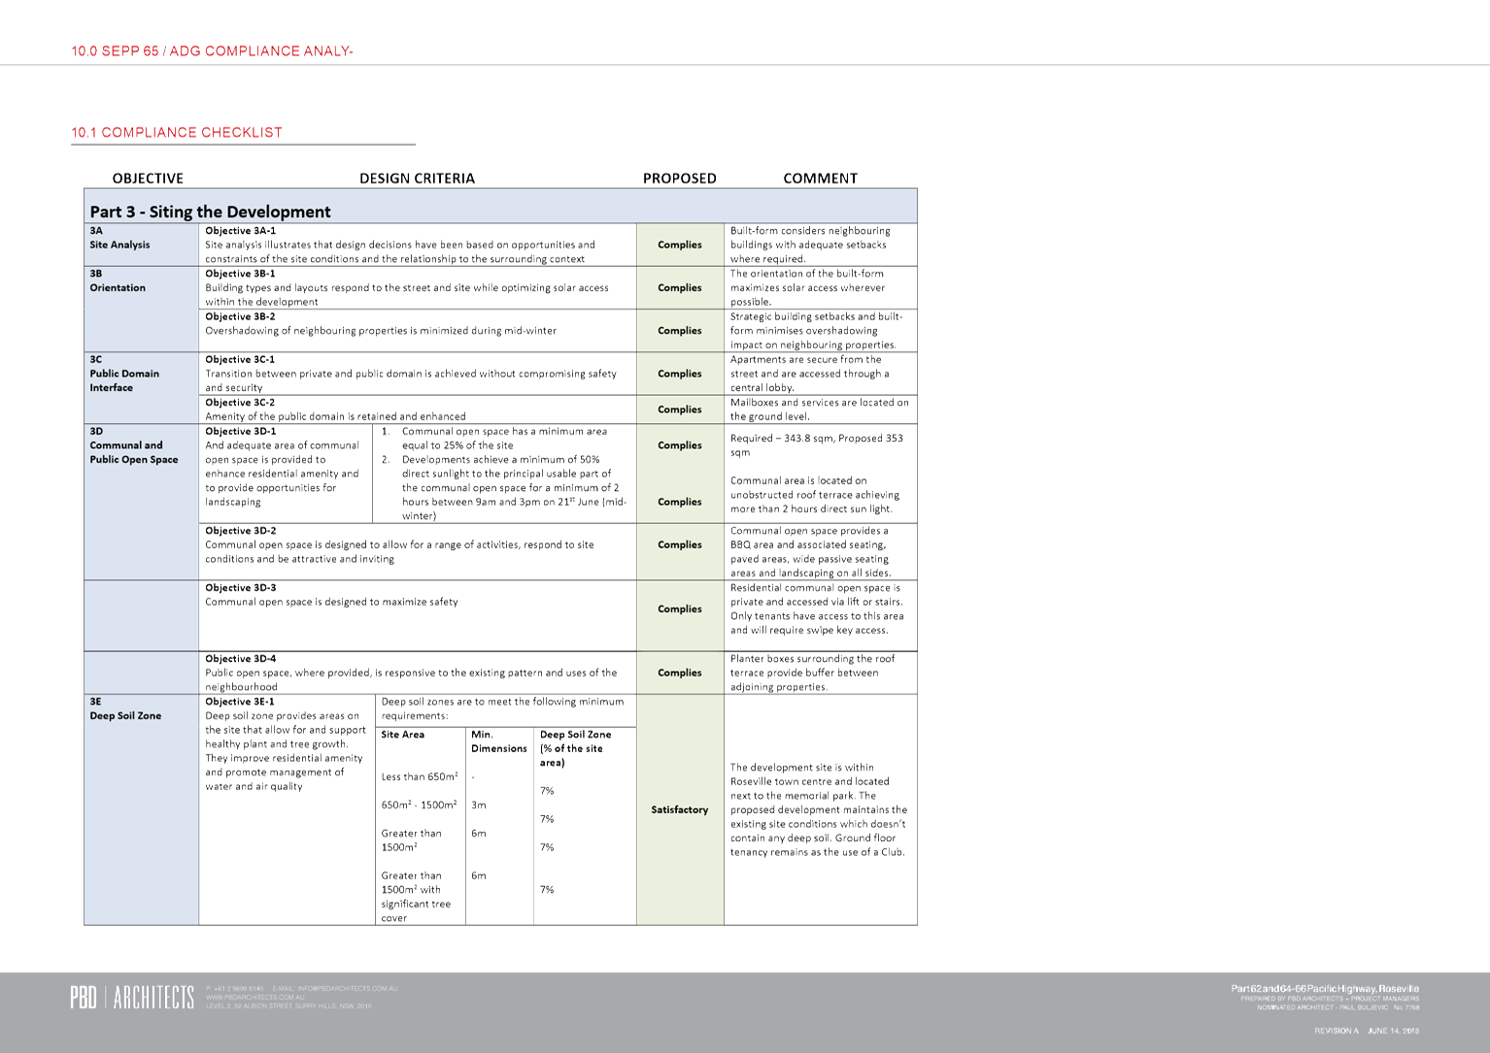Click the 'Objective 3D-4' heading

pyautogui.click(x=240, y=659)
